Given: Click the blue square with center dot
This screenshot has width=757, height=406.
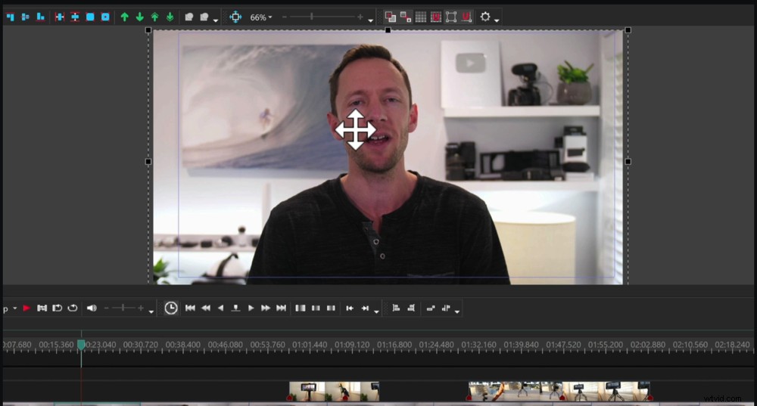Looking at the screenshot, I should point(104,17).
